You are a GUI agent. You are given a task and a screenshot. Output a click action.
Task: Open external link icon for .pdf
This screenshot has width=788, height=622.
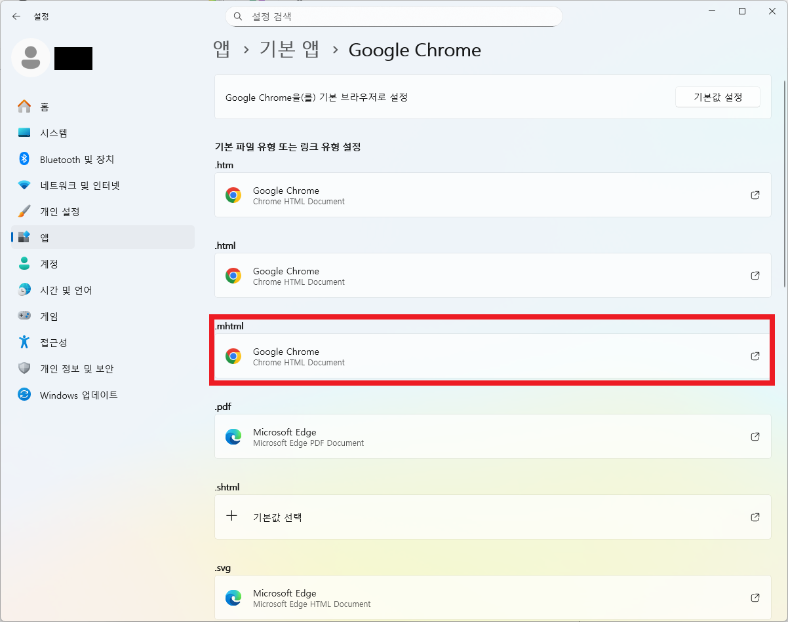(755, 437)
